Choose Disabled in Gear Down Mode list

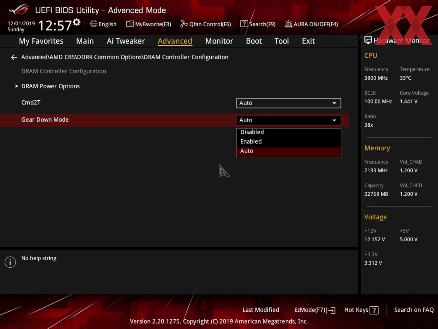(x=289, y=132)
